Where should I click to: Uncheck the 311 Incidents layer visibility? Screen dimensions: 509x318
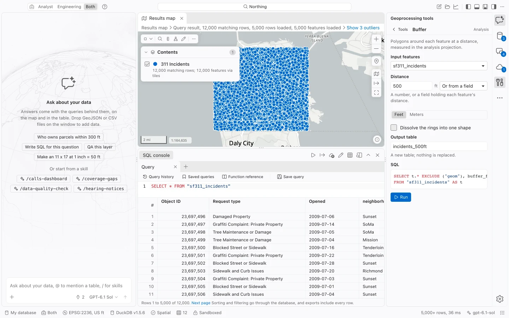tap(147, 64)
